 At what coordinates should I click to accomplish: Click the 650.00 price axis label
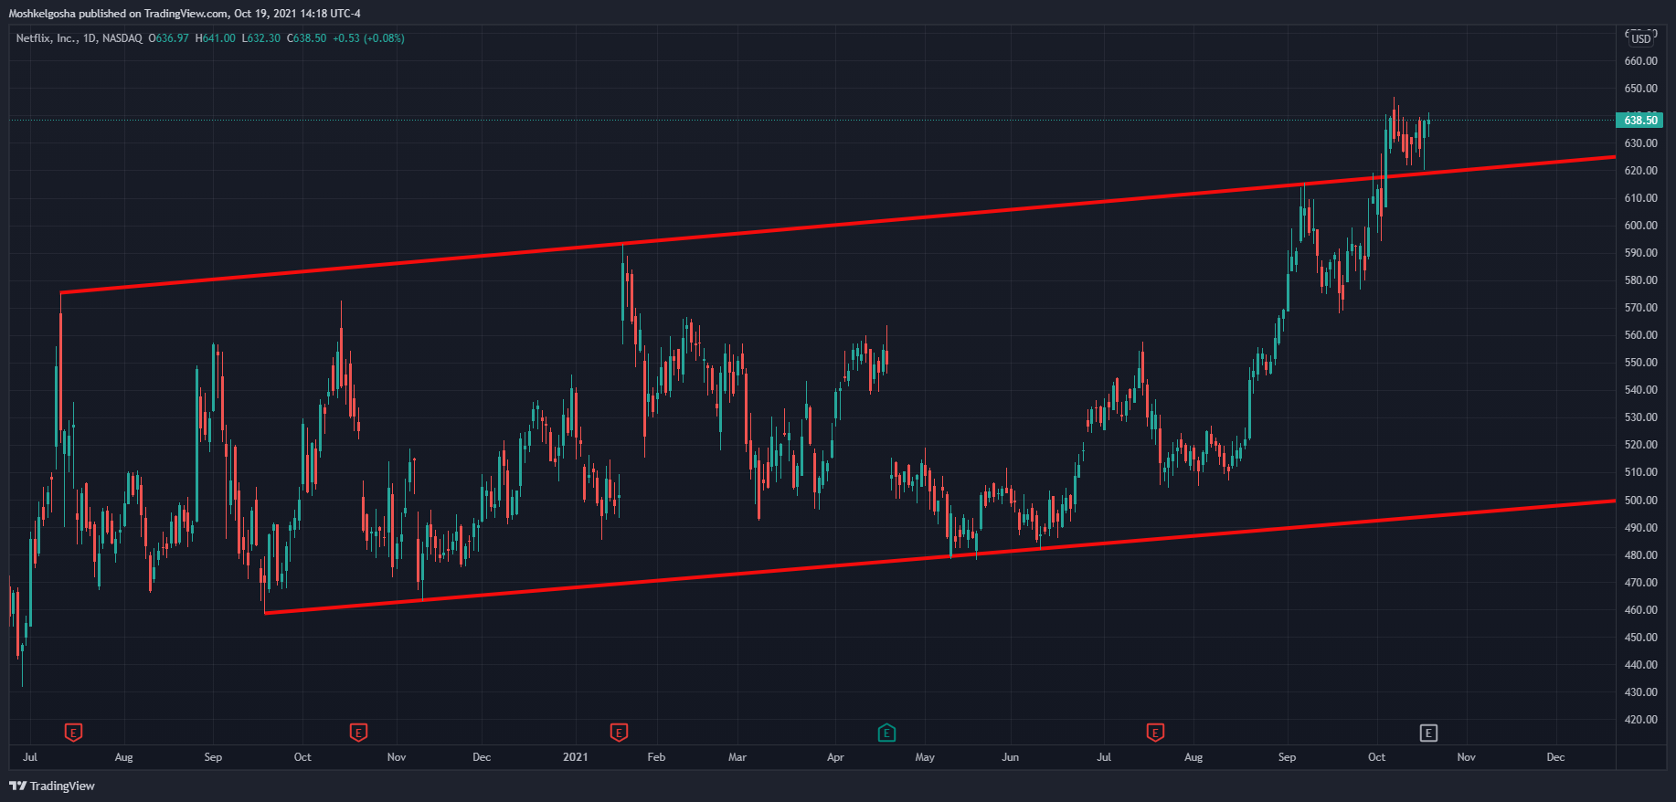(x=1641, y=89)
